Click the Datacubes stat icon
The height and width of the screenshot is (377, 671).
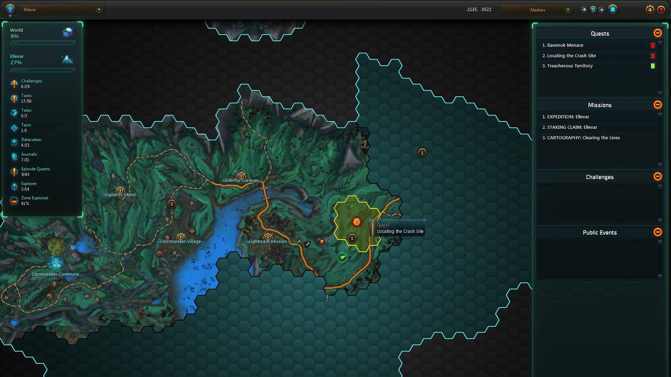click(x=14, y=142)
